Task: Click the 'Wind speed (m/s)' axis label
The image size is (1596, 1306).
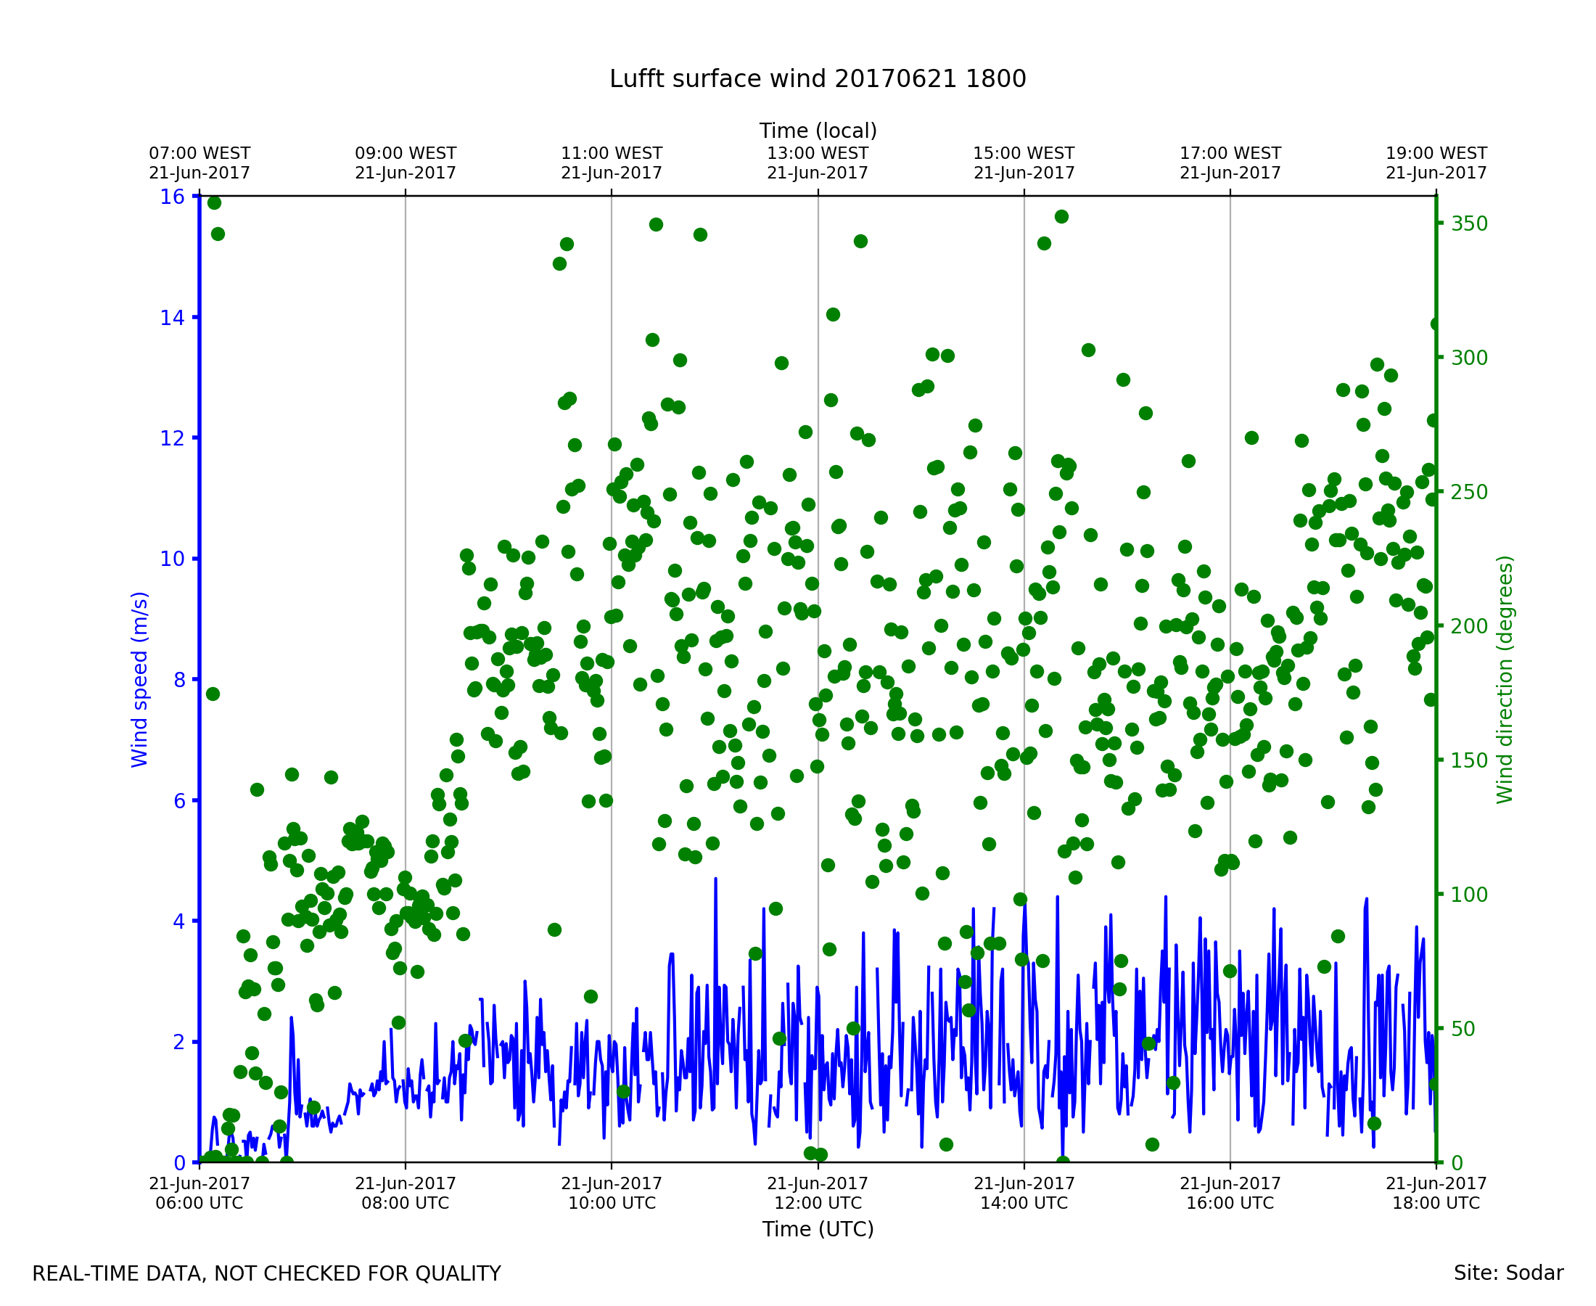Action: tap(140, 679)
